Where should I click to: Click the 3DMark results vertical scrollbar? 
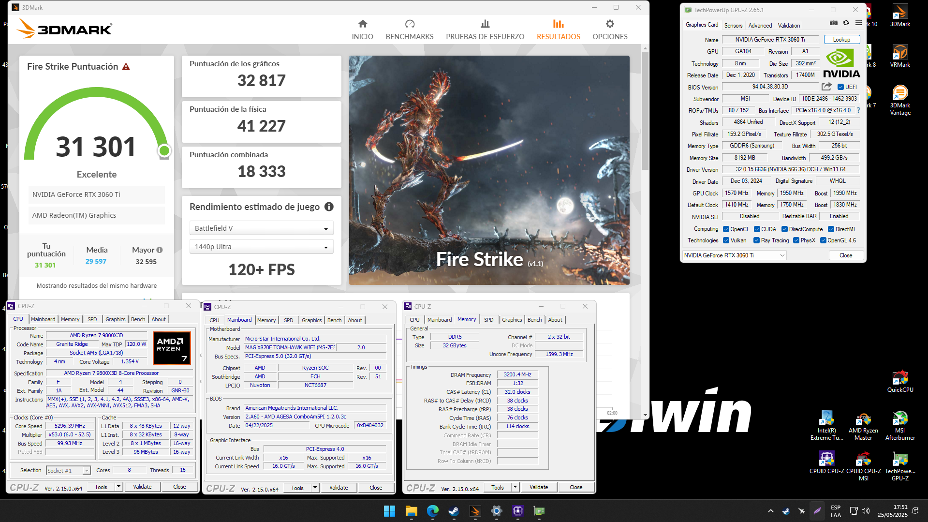click(x=645, y=110)
